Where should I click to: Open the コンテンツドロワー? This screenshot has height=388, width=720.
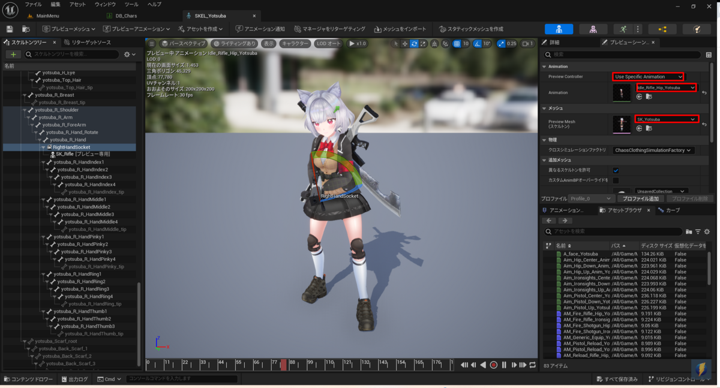pos(28,379)
